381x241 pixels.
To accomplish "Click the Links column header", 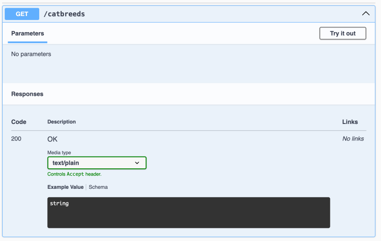I will 350,122.
